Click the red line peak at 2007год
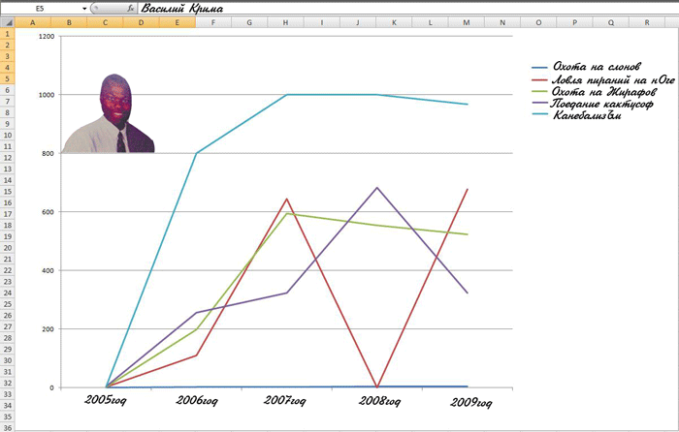The image size is (679, 432). point(287,199)
